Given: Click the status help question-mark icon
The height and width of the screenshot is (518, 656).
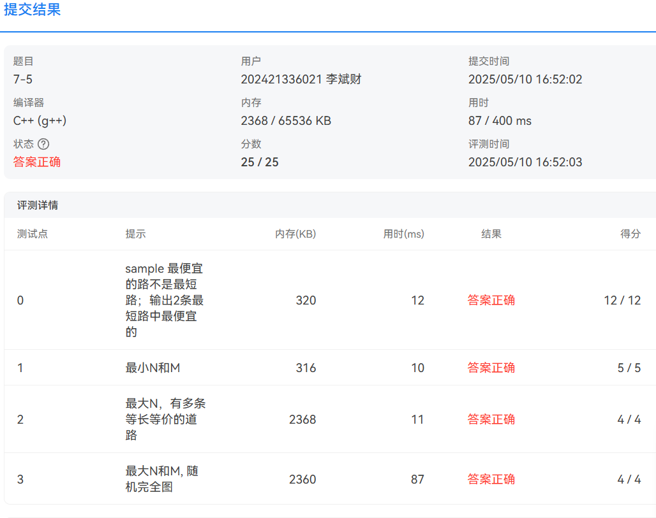Looking at the screenshot, I should (43, 144).
